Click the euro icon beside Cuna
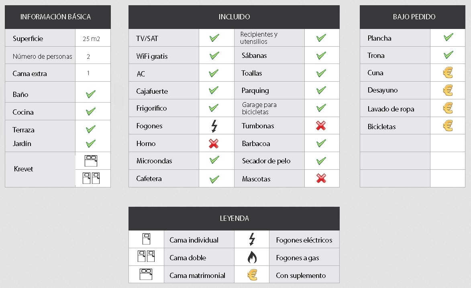The width and height of the screenshot is (471, 288). 448,72
